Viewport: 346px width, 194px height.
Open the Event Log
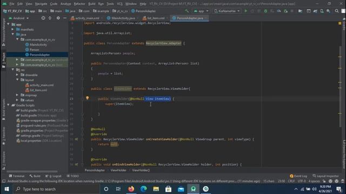(298, 176)
